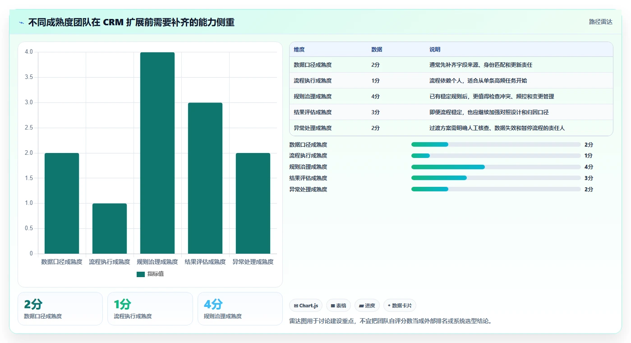Click description '流程依赖个人，适合从单条高频任务开始'
Viewport: 631px width, 343px height.
478,81
